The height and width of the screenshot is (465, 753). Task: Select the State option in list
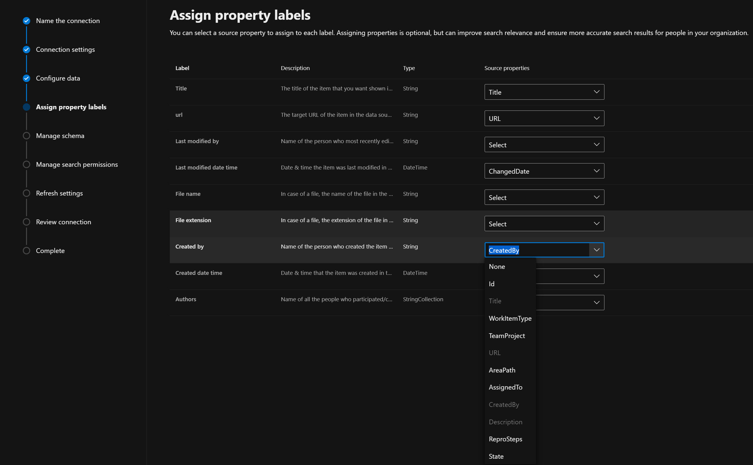[496, 456]
